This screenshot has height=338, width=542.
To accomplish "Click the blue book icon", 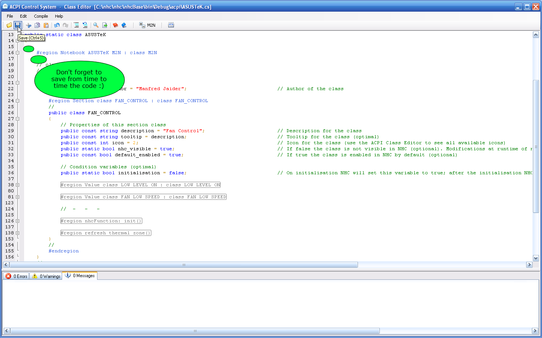I will click(124, 25).
